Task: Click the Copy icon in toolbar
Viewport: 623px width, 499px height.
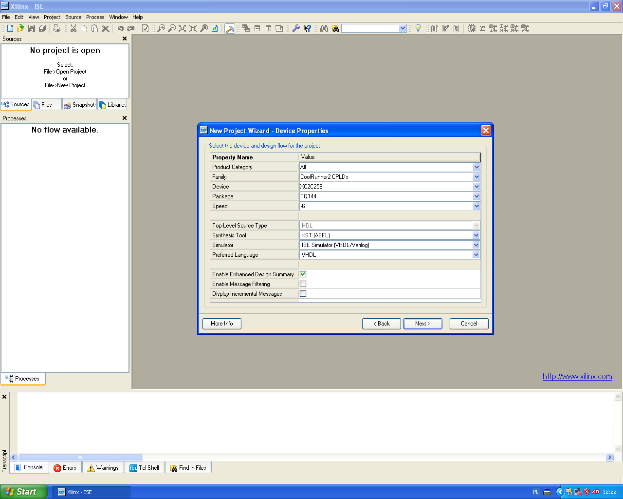Action: click(x=84, y=28)
